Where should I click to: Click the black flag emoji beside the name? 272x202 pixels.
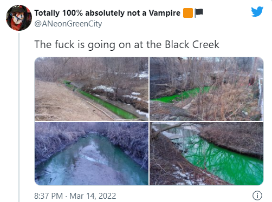coord(199,13)
